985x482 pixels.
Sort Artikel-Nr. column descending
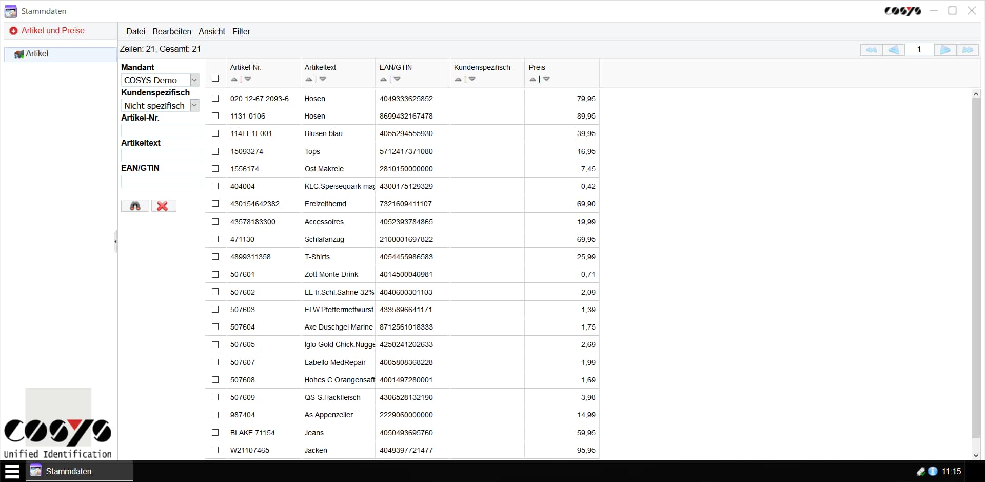248,79
